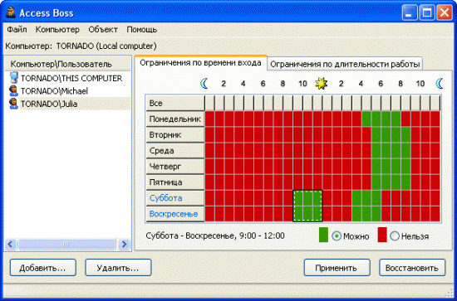457x301 pixels.
Task: Click the user icon beside TORNADO\Julia
Action: [x=13, y=104]
